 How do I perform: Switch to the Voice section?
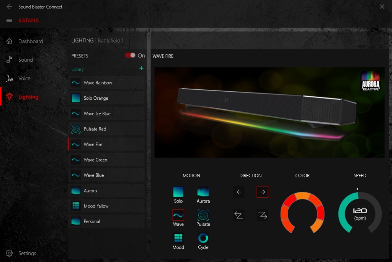pos(24,78)
